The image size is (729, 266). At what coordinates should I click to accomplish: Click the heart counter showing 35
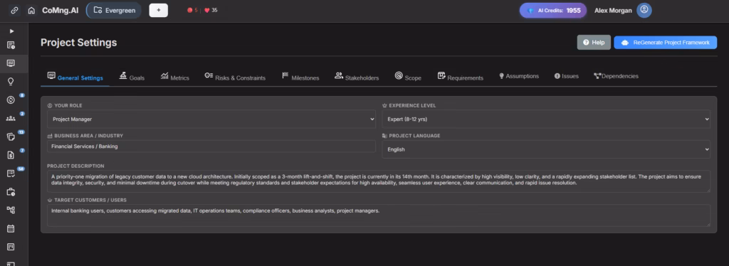(x=211, y=10)
